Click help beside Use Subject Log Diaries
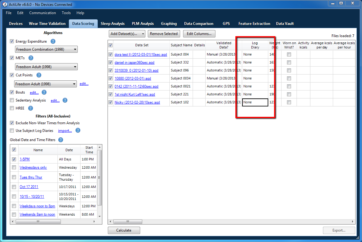 point(78,130)
